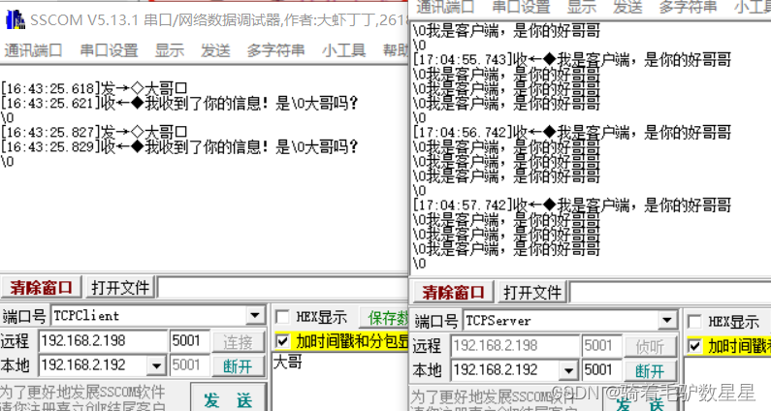Click 打开文件 button in right TCPServer window
The height and width of the screenshot is (411, 771).
click(x=532, y=293)
